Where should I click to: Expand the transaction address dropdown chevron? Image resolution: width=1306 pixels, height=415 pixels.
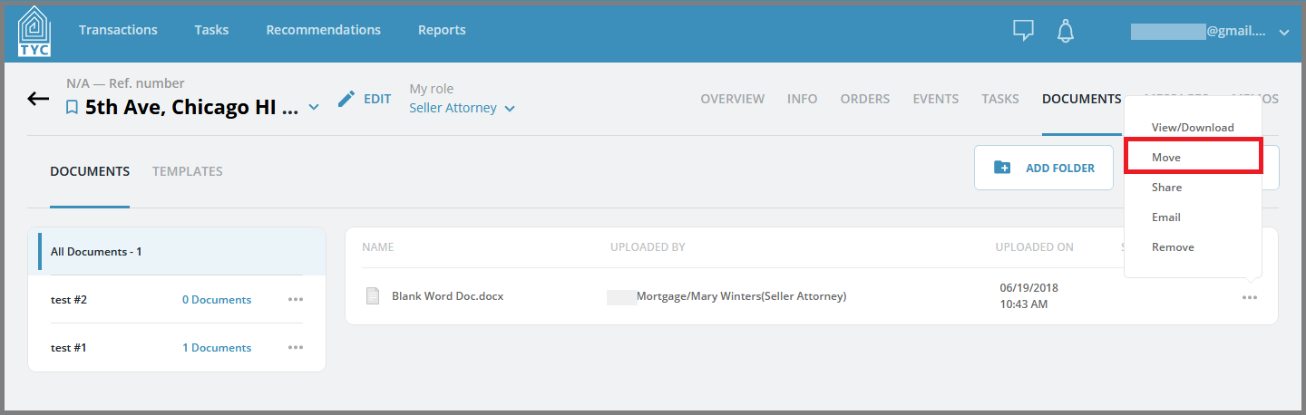314,108
